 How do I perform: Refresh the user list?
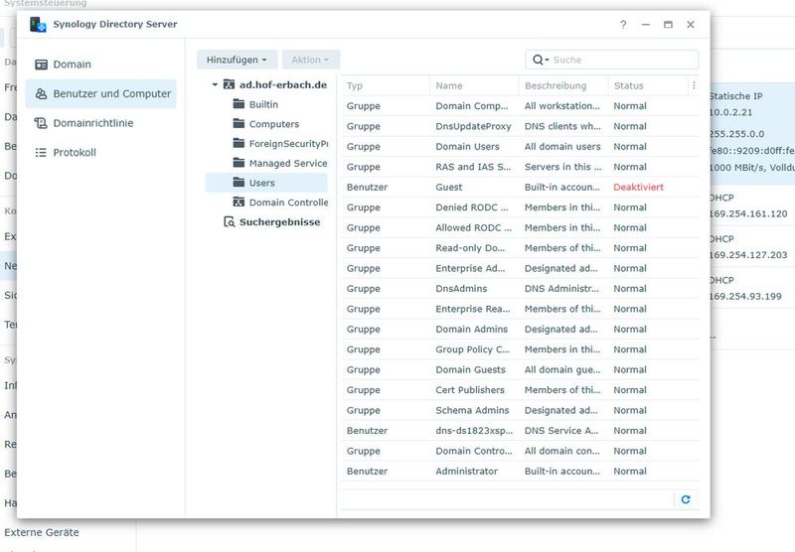686,499
